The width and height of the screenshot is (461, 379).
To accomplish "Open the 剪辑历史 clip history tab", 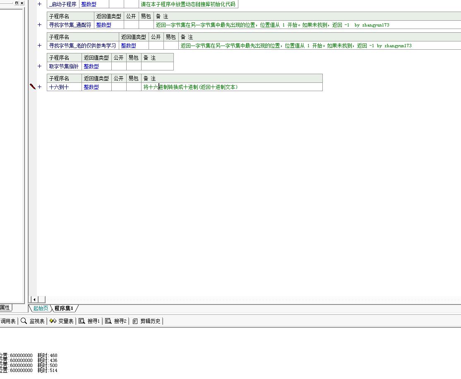I will 147,321.
